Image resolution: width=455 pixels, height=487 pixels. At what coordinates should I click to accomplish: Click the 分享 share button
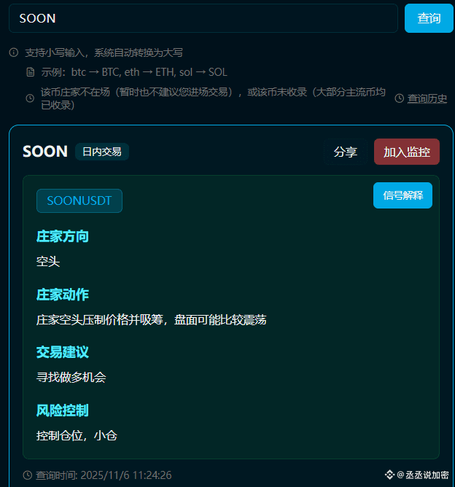point(346,152)
